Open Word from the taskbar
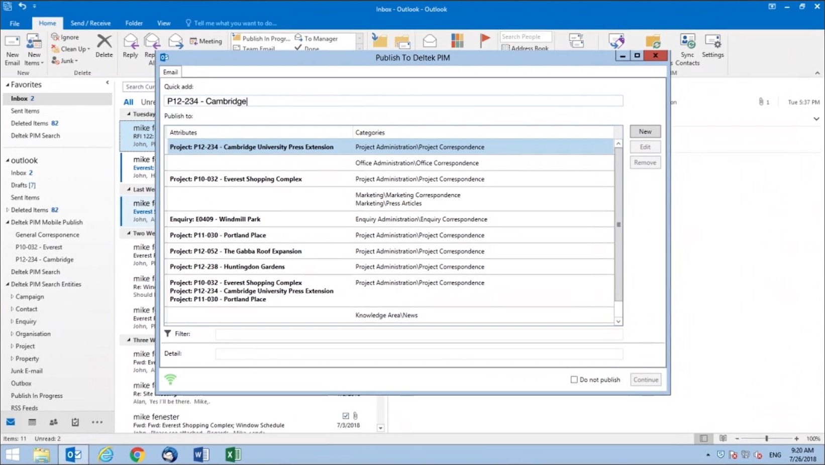The image size is (825, 465). (201, 454)
